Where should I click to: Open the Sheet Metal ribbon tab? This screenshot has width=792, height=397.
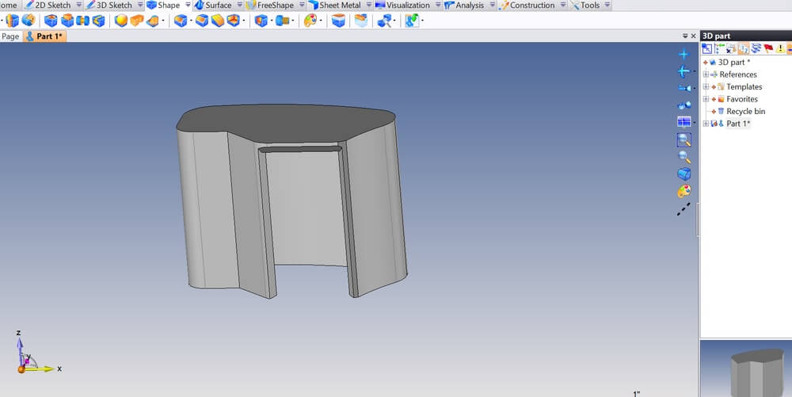[x=339, y=6]
